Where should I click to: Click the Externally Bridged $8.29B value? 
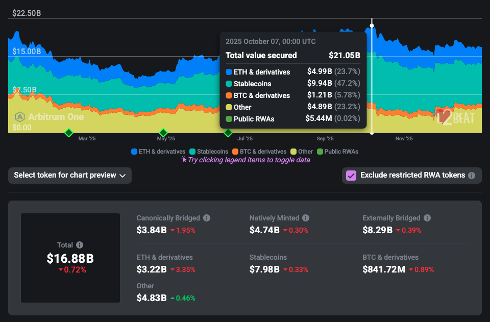coord(377,230)
